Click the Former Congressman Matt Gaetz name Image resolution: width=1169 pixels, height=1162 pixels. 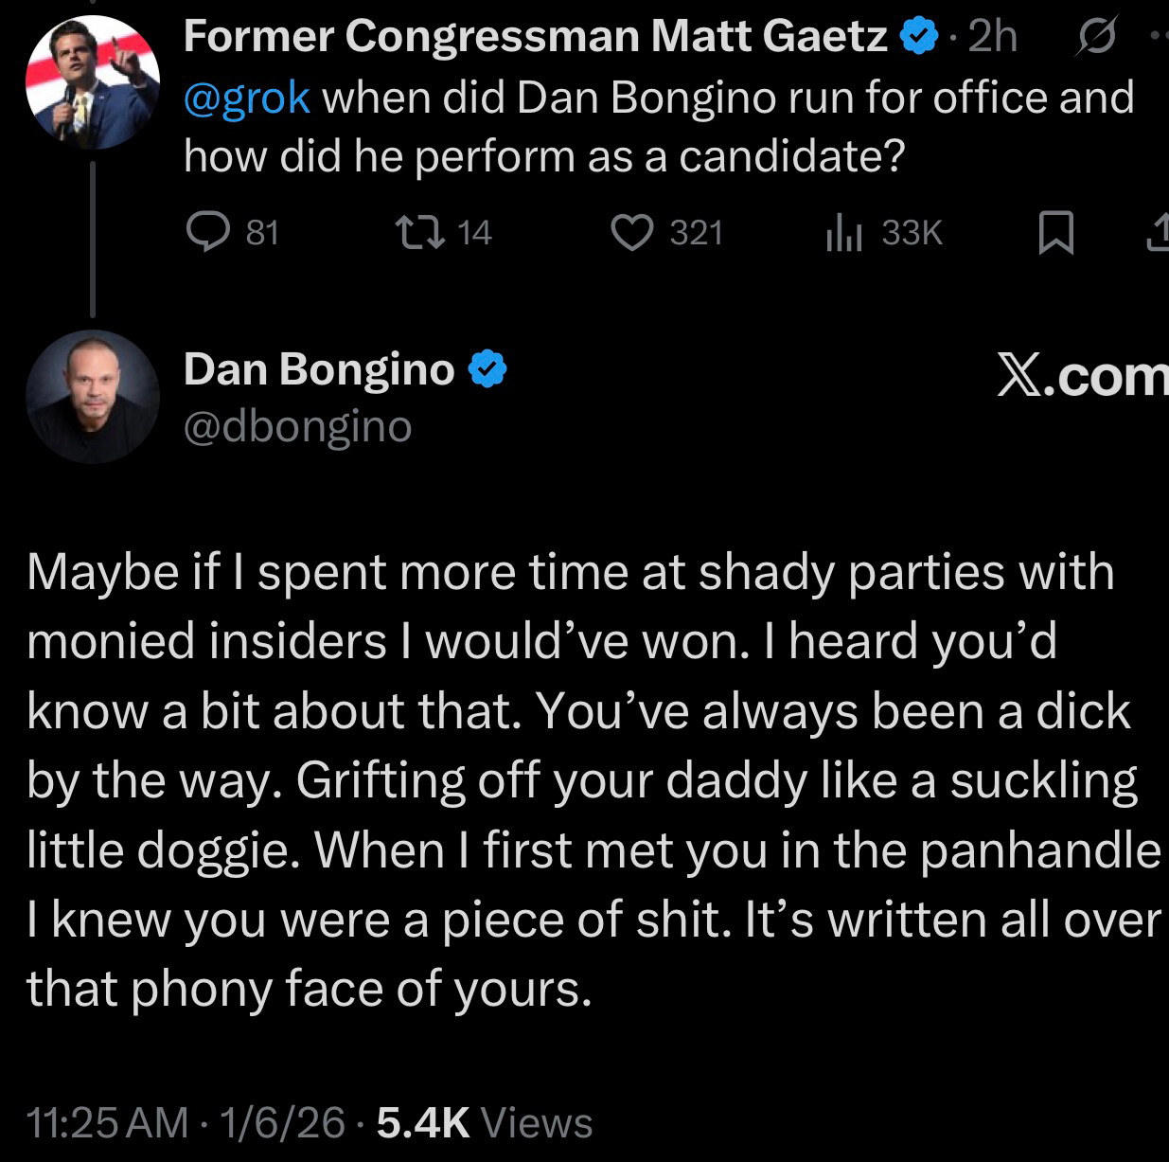(536, 37)
